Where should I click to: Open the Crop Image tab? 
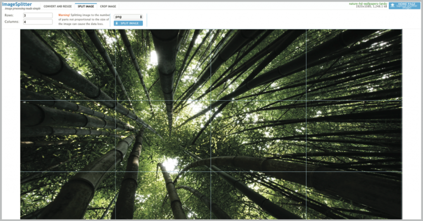point(108,6)
